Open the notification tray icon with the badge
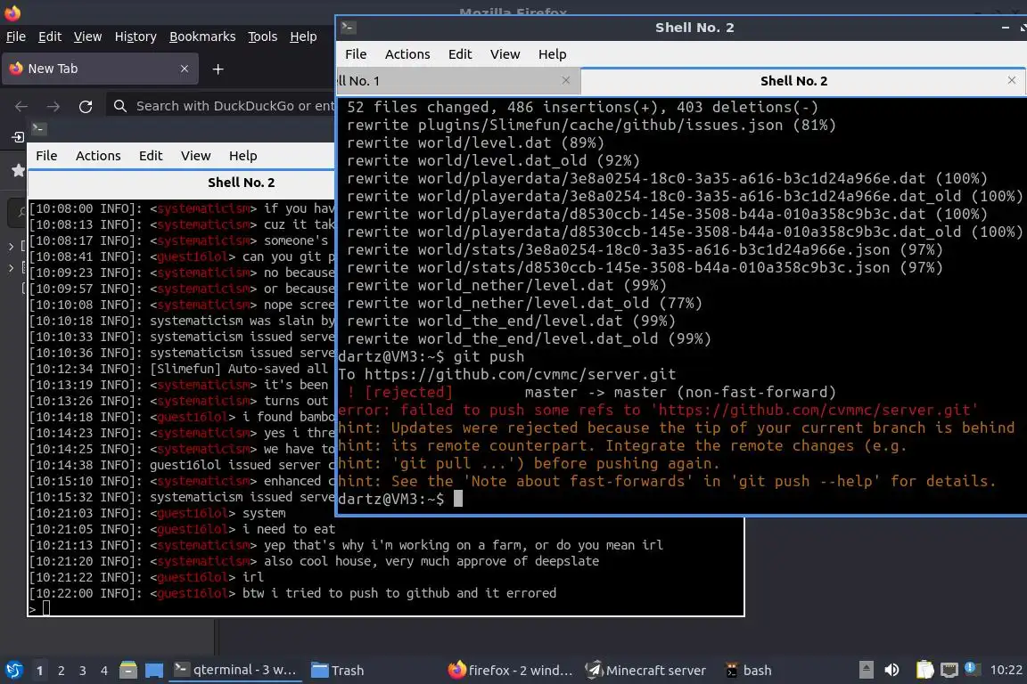 (x=972, y=669)
